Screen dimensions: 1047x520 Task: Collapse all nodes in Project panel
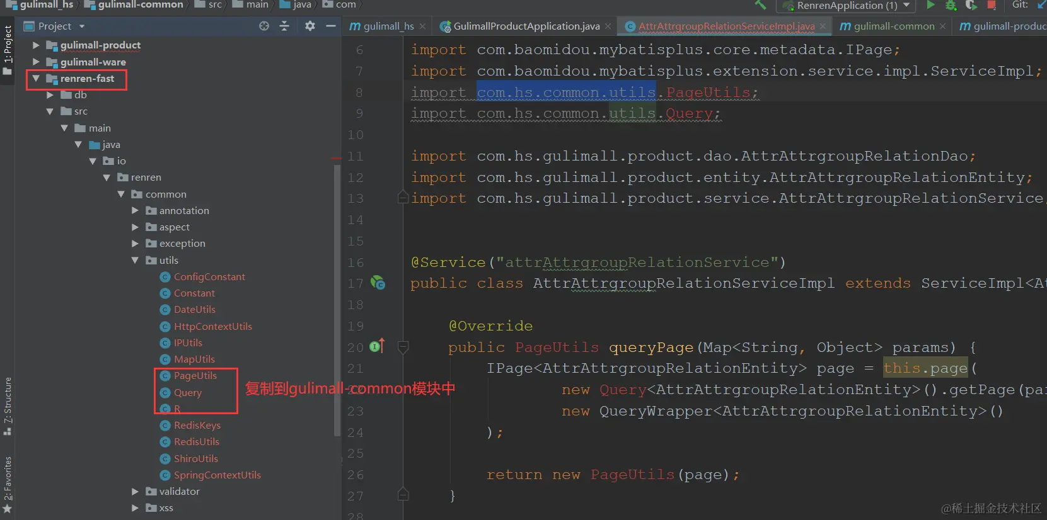click(x=284, y=26)
